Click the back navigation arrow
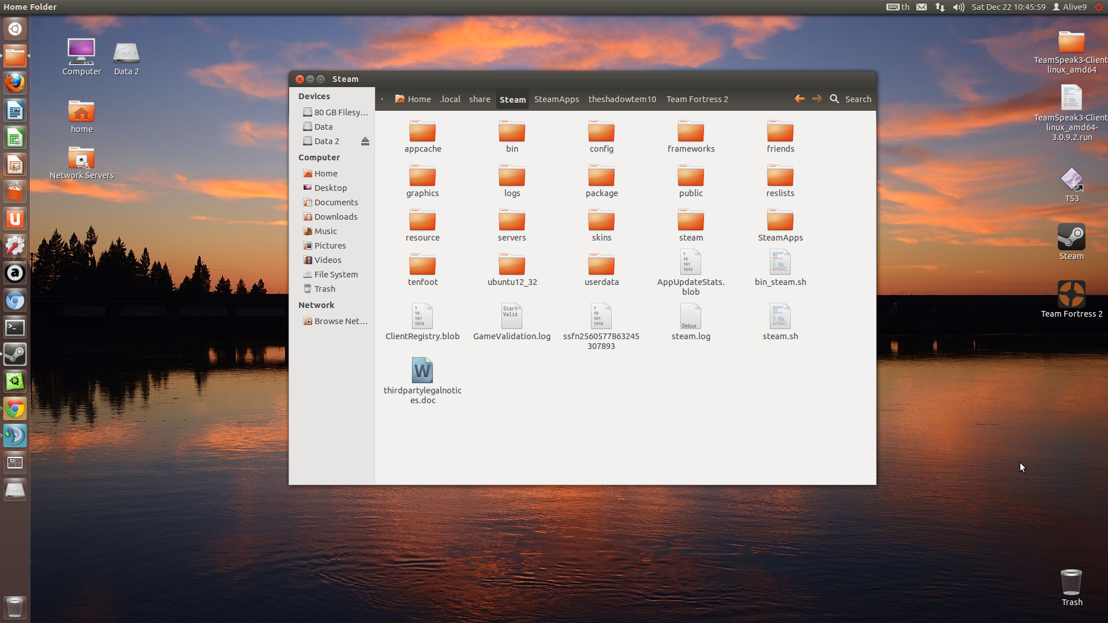Viewport: 1108px width, 623px height. coord(799,99)
